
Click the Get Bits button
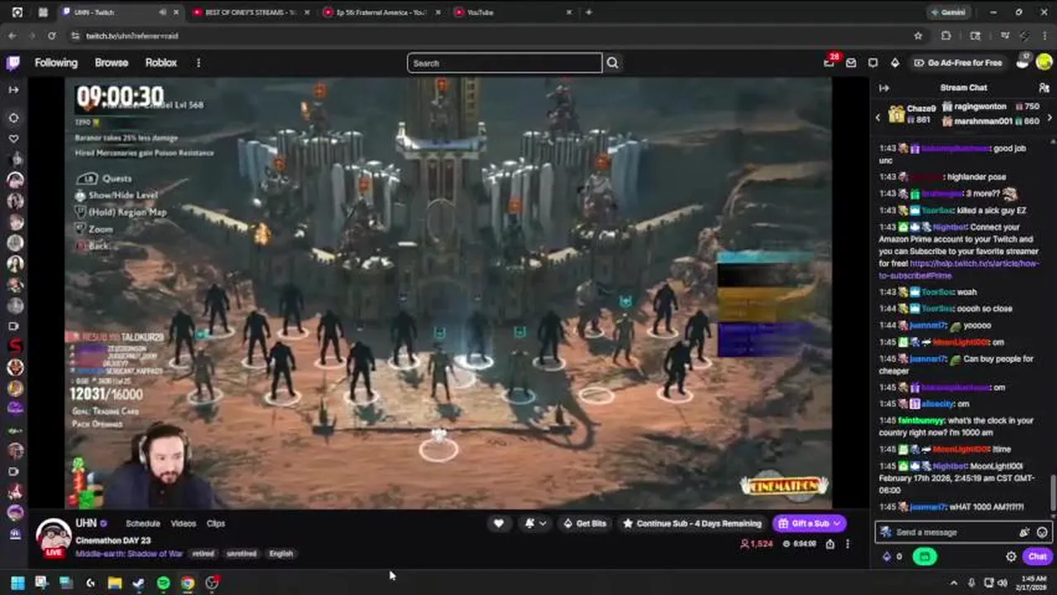click(x=585, y=523)
